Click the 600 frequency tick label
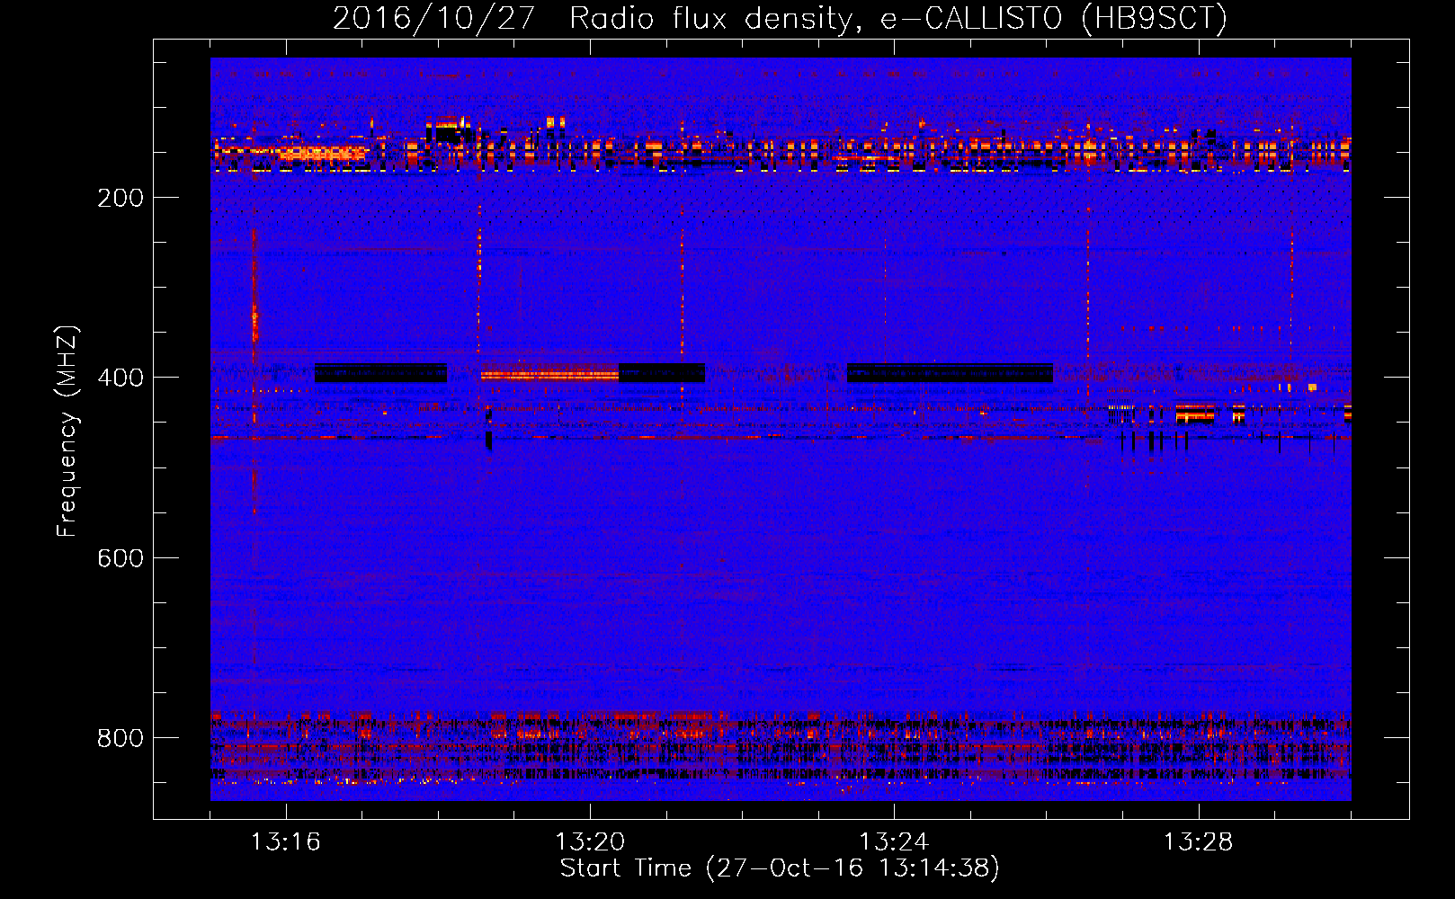This screenshot has height=899, width=1455. 121,558
